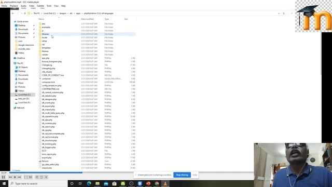Screen dimensions: 332x187
Task: Select the templates folder row
Action: (87, 48)
